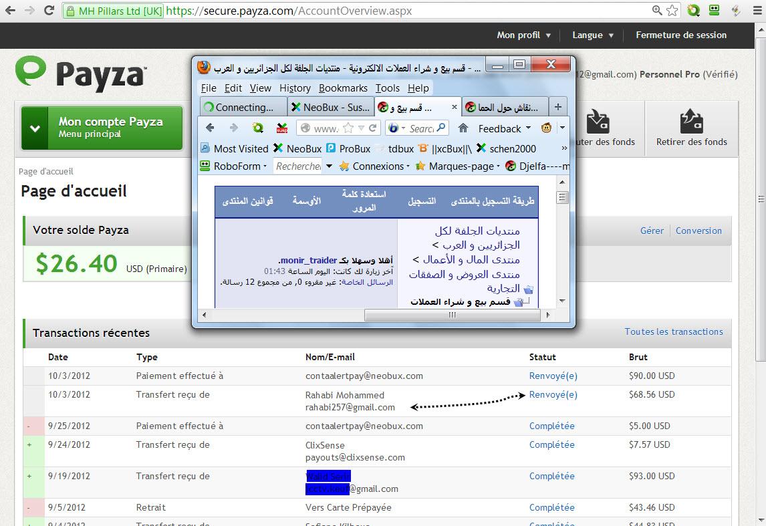Click the monir_traider username link in the forum
The height and width of the screenshot is (526, 766).
pos(309,260)
